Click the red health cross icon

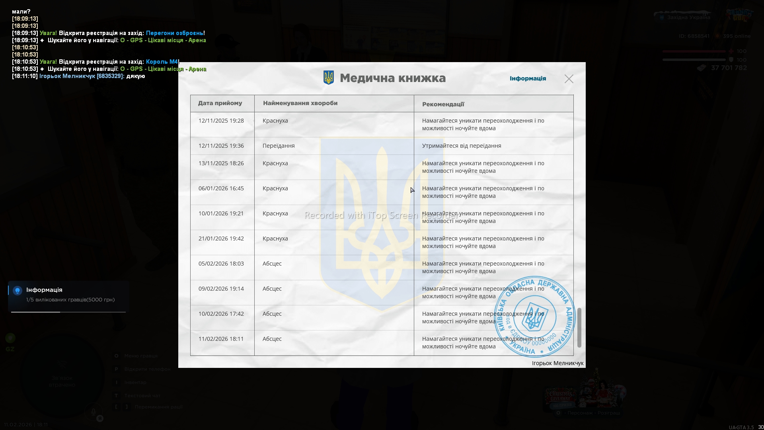point(731,51)
